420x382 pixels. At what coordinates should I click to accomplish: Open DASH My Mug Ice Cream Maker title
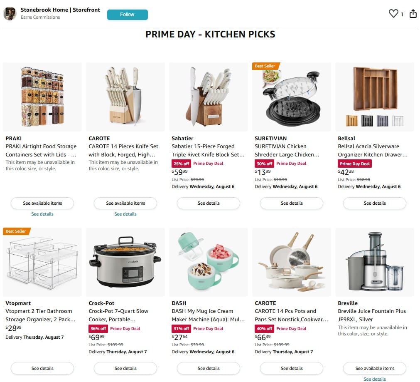tap(208, 315)
